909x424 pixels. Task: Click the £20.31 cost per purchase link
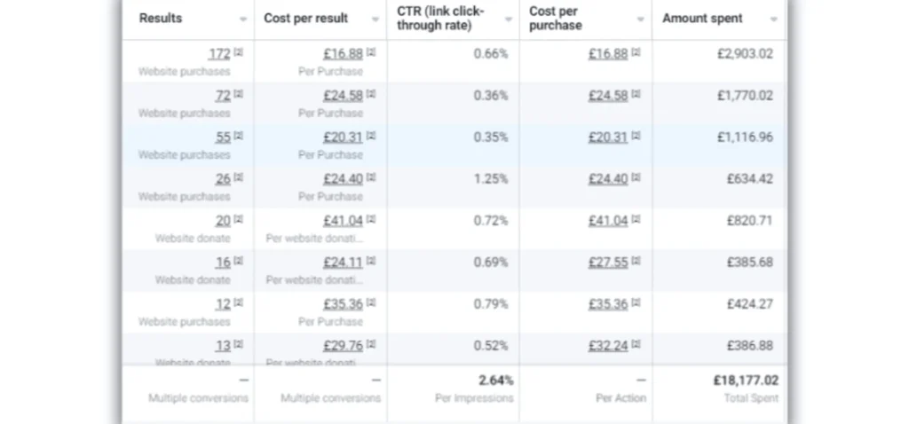pyautogui.click(x=607, y=137)
